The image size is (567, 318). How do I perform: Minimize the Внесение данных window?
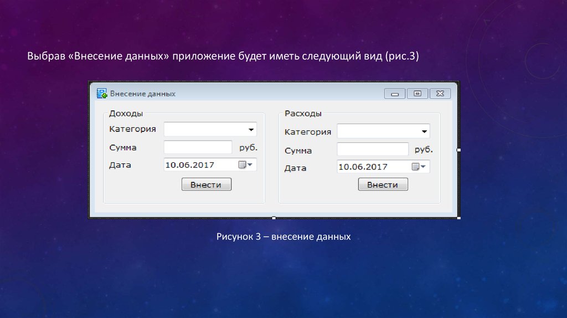coord(395,94)
